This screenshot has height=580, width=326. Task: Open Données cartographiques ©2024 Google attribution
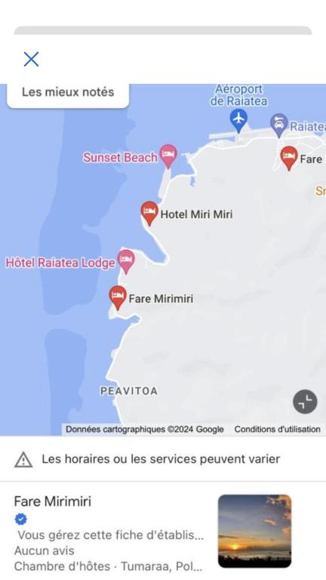pos(145,430)
